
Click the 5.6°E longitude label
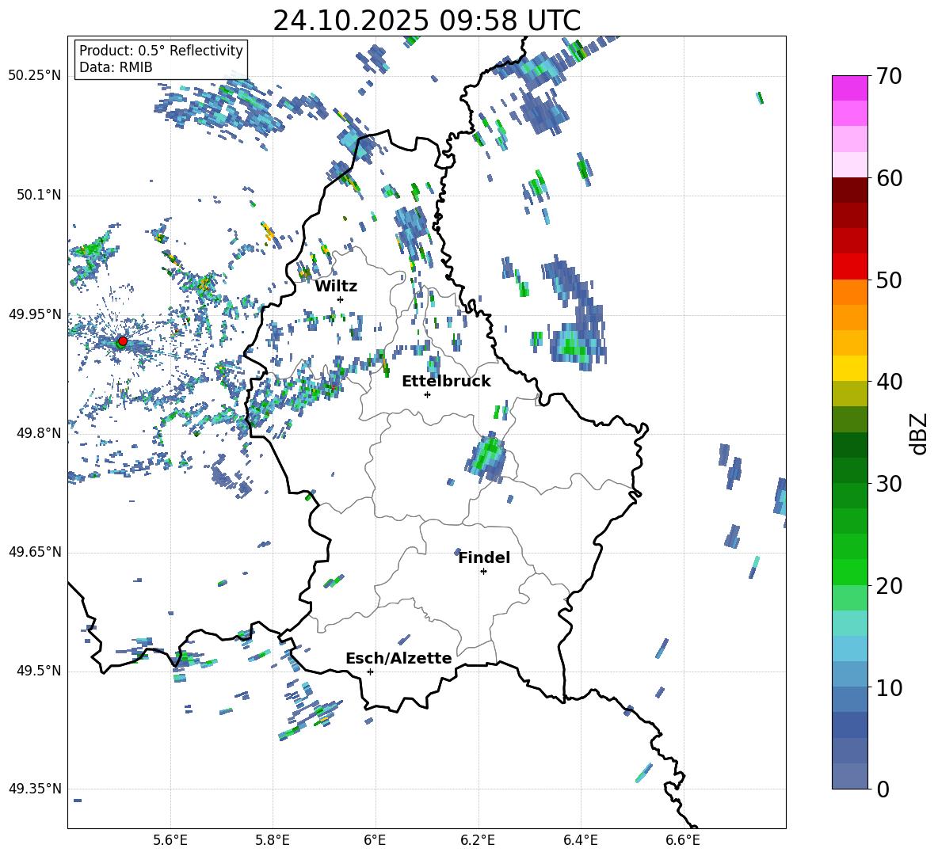pos(170,840)
